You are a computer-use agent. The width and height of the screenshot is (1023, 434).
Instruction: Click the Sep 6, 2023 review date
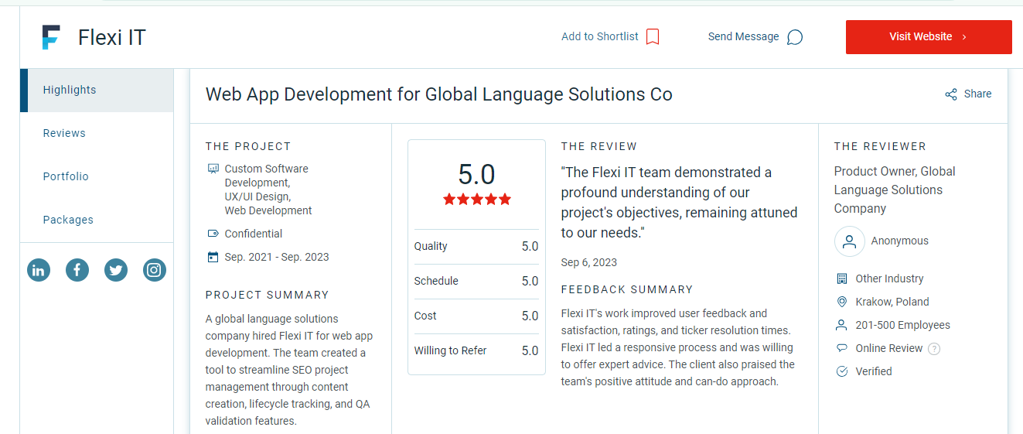(x=589, y=262)
